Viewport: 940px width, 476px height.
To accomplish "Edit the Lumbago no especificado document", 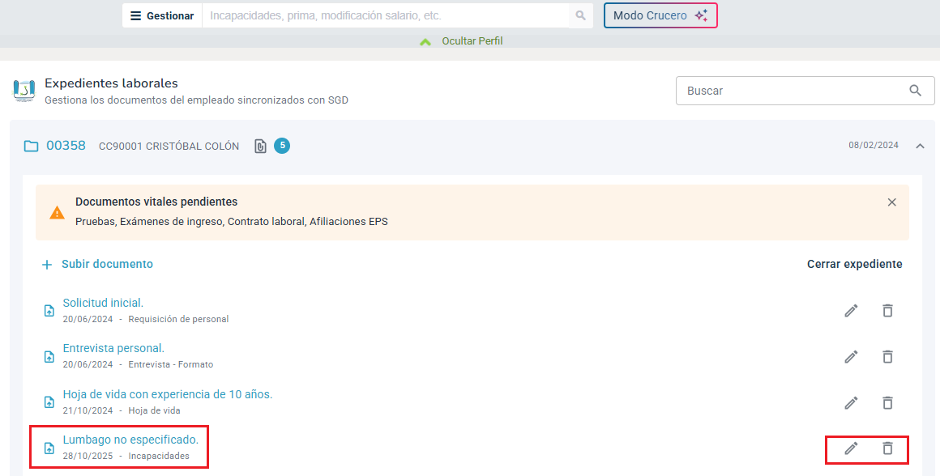I will [x=851, y=448].
